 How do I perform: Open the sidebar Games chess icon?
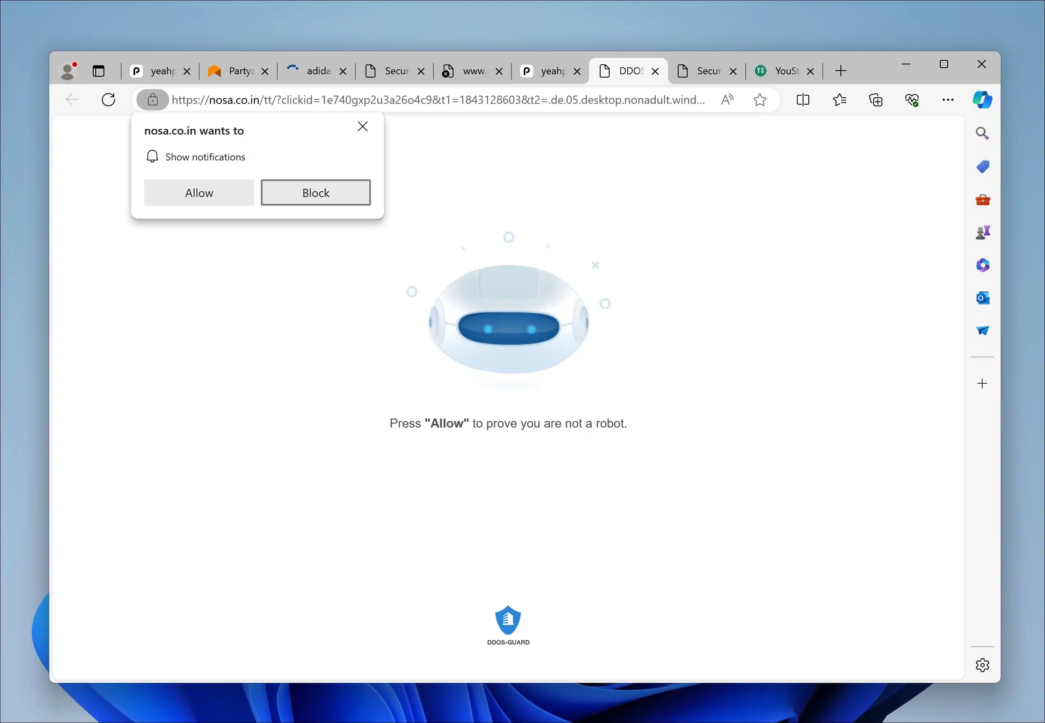[983, 232]
